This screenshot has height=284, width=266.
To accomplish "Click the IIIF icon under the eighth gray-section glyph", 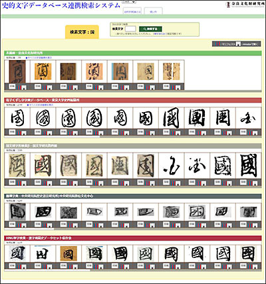I will (x=199, y=183).
